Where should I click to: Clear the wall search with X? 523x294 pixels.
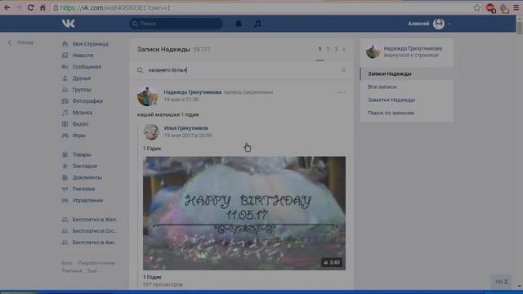coord(343,70)
